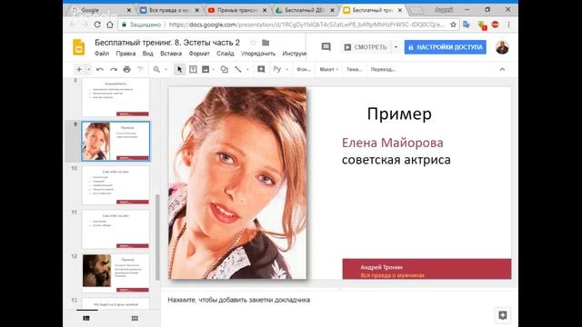Open НАСТРОЙКИ ДОСТУПА sharing settings
The height and width of the screenshot is (327, 582).
point(446,47)
